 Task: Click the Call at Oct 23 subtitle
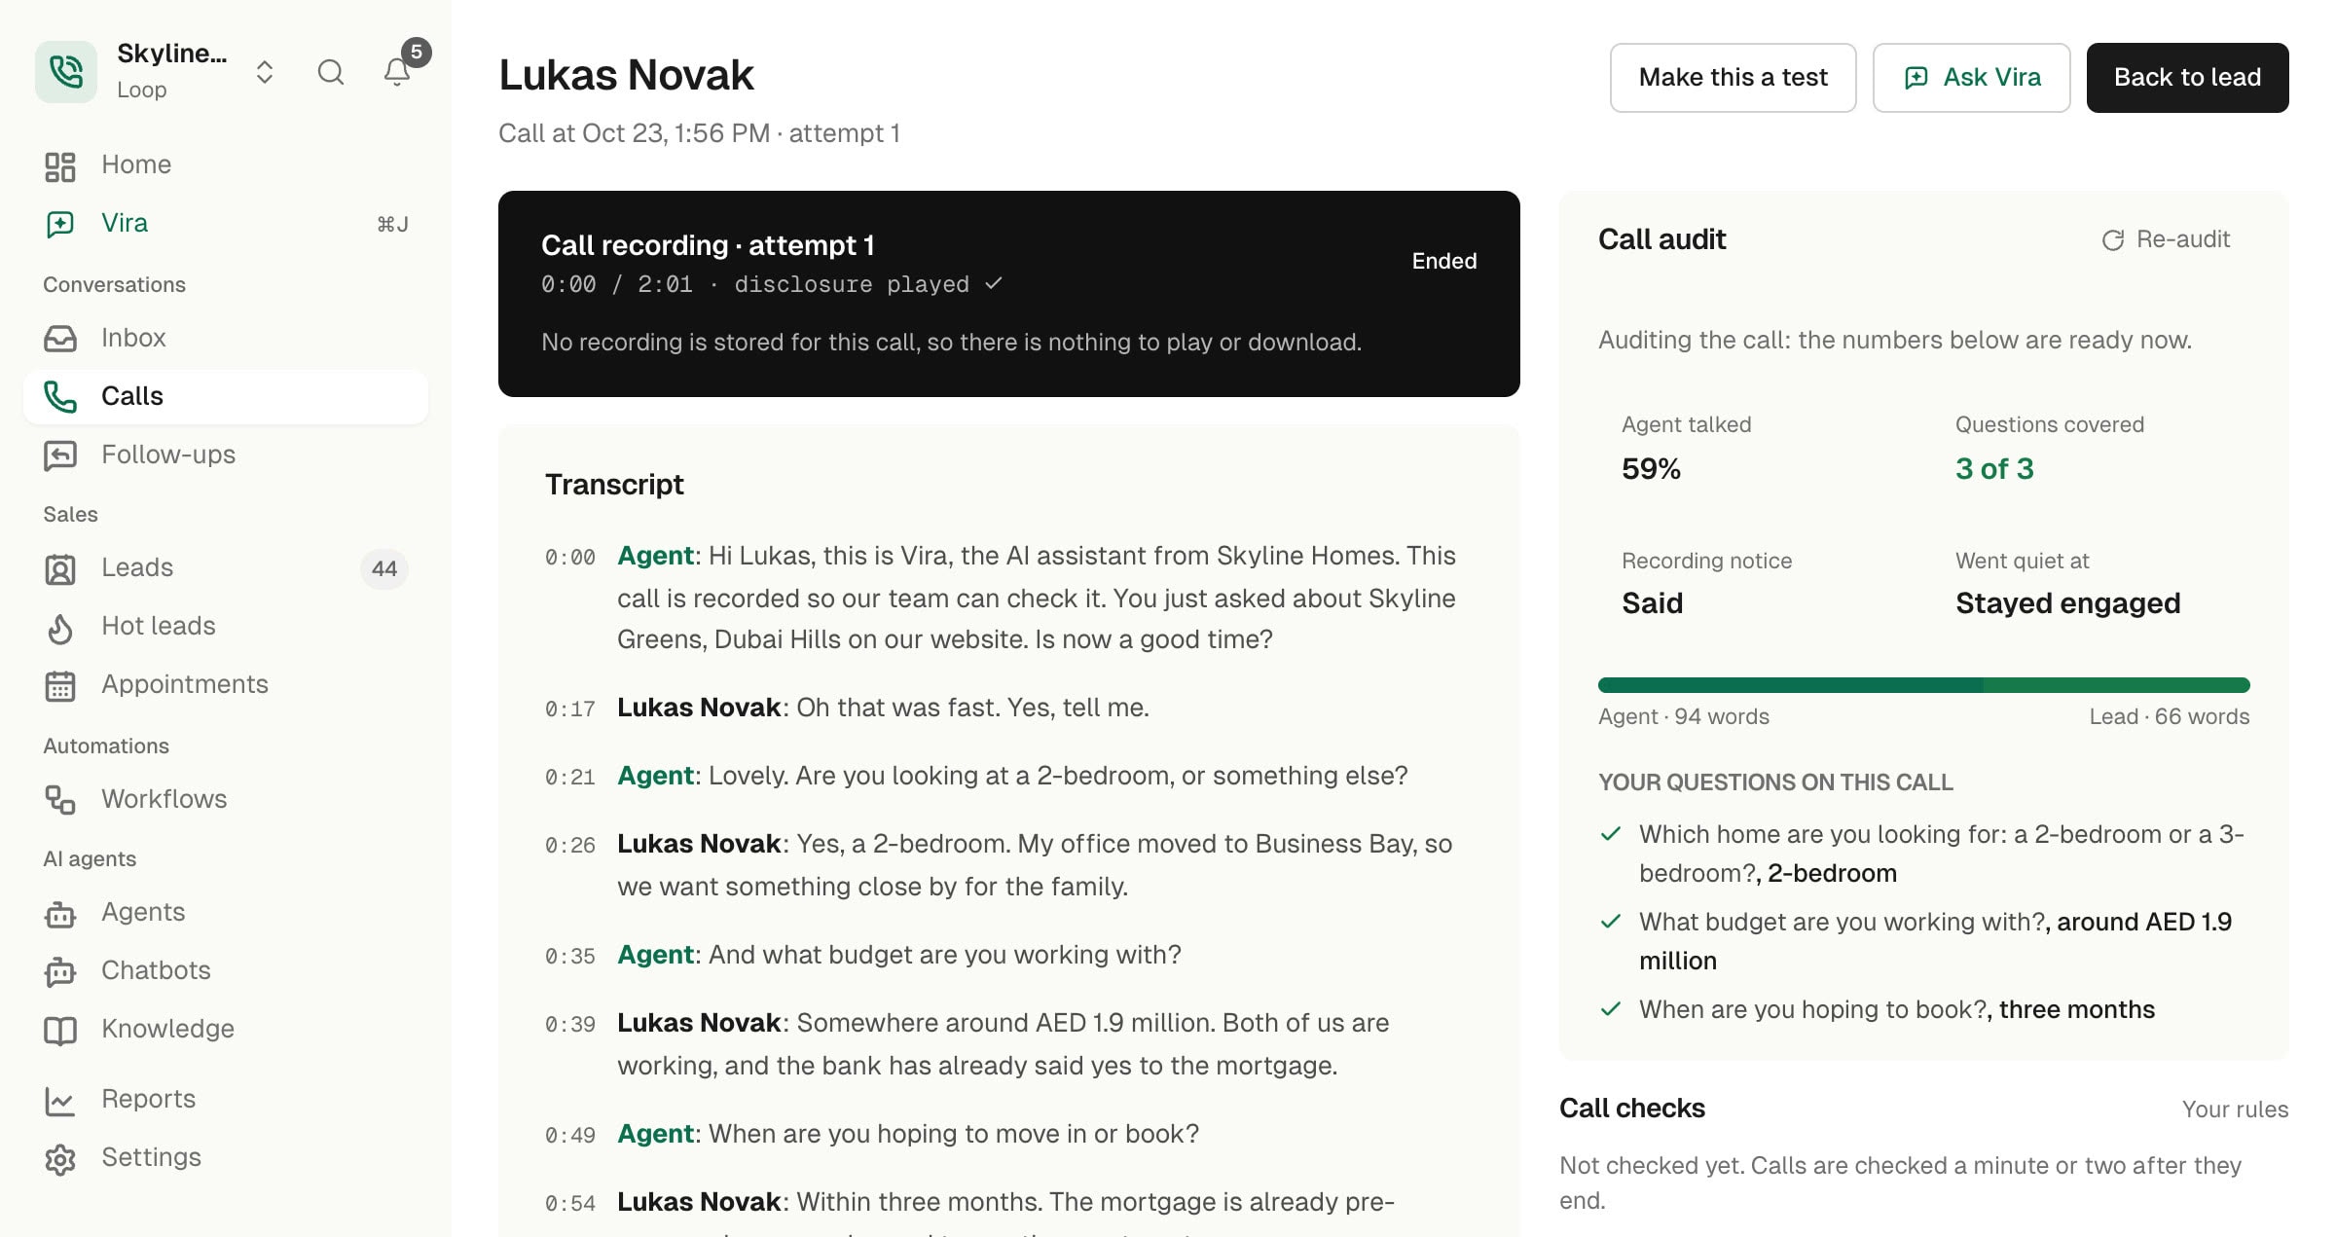tap(699, 133)
